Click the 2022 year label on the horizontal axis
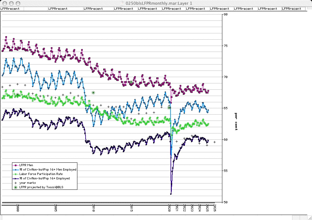This screenshot has height=220, width=312. point(184,208)
